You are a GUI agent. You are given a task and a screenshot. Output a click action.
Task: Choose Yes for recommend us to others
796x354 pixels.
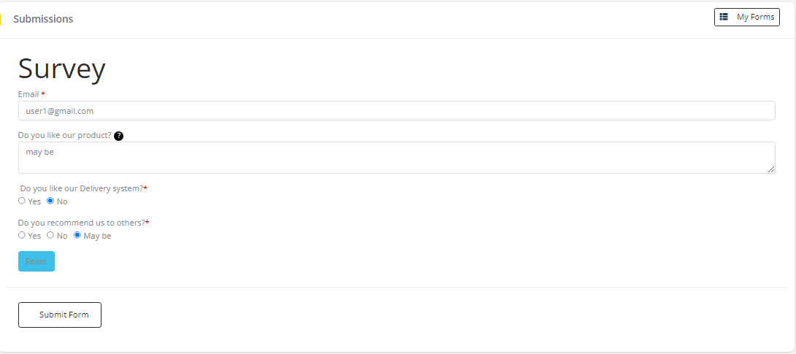[x=22, y=235]
